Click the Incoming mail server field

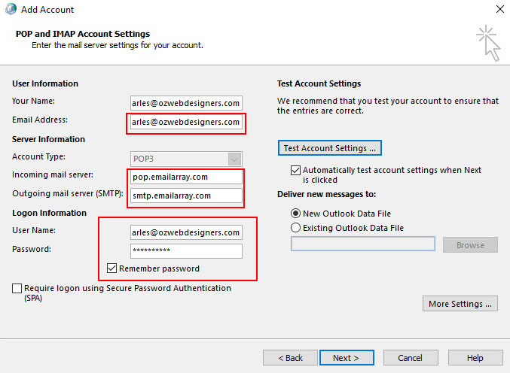(x=185, y=177)
